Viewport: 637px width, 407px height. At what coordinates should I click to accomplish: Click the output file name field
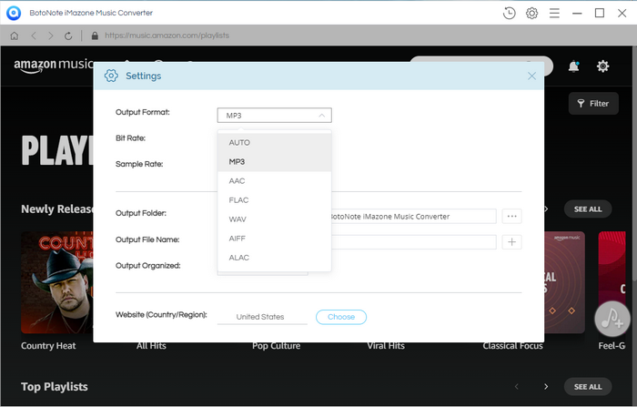[x=414, y=242]
